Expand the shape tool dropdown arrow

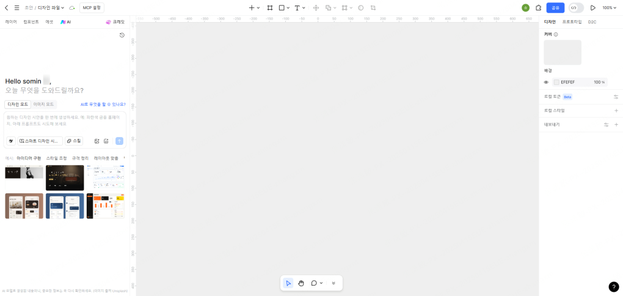288,7
